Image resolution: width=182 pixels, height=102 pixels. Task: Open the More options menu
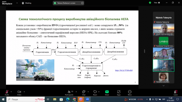click(130, 93)
